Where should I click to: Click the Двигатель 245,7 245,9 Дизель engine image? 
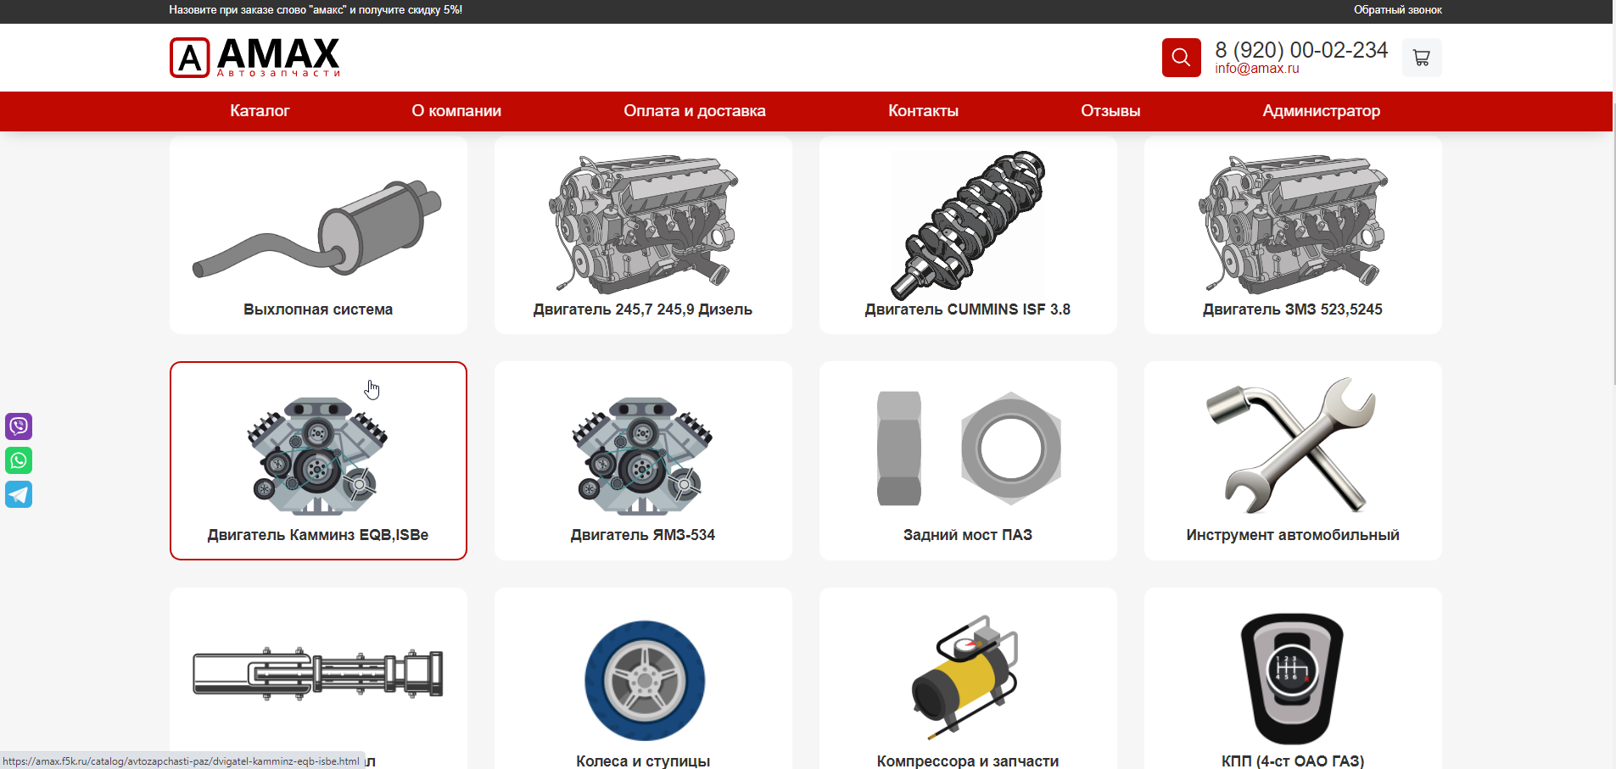(x=643, y=223)
